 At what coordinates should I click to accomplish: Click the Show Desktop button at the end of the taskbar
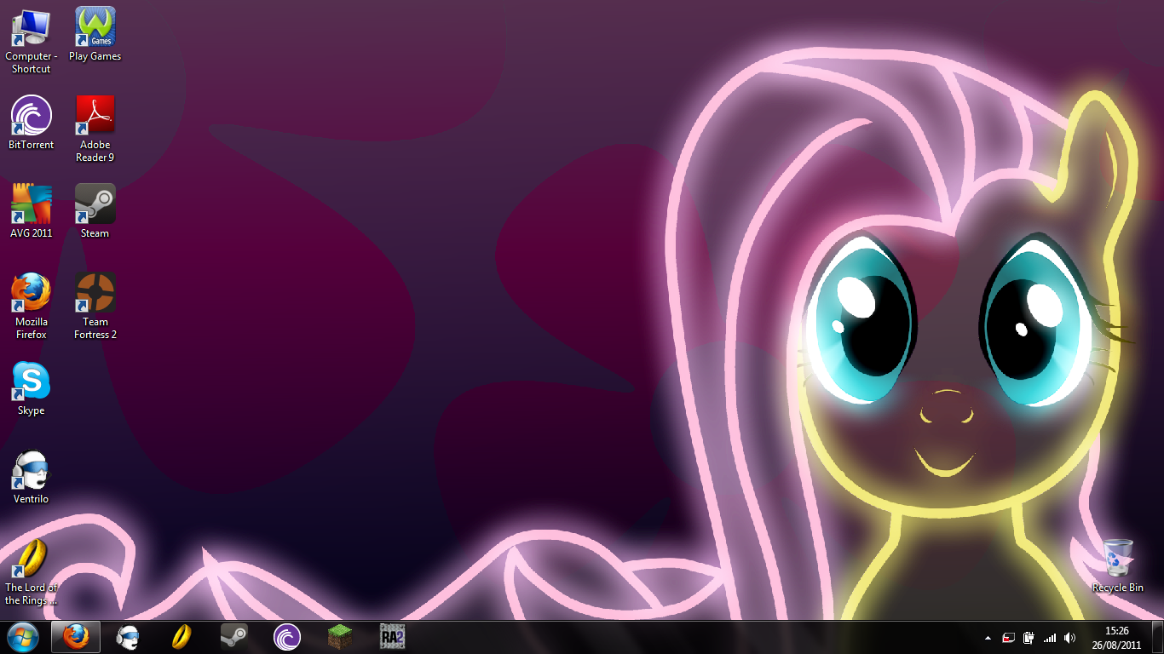(x=1157, y=637)
